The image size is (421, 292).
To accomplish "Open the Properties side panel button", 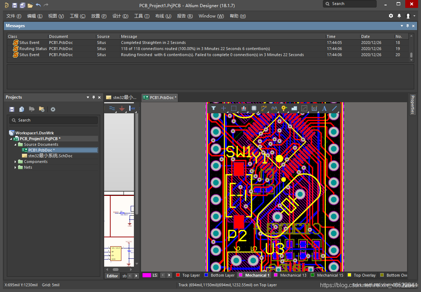I will click(412, 105).
